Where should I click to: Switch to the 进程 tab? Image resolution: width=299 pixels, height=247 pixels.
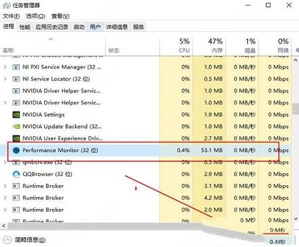[x=9, y=27]
